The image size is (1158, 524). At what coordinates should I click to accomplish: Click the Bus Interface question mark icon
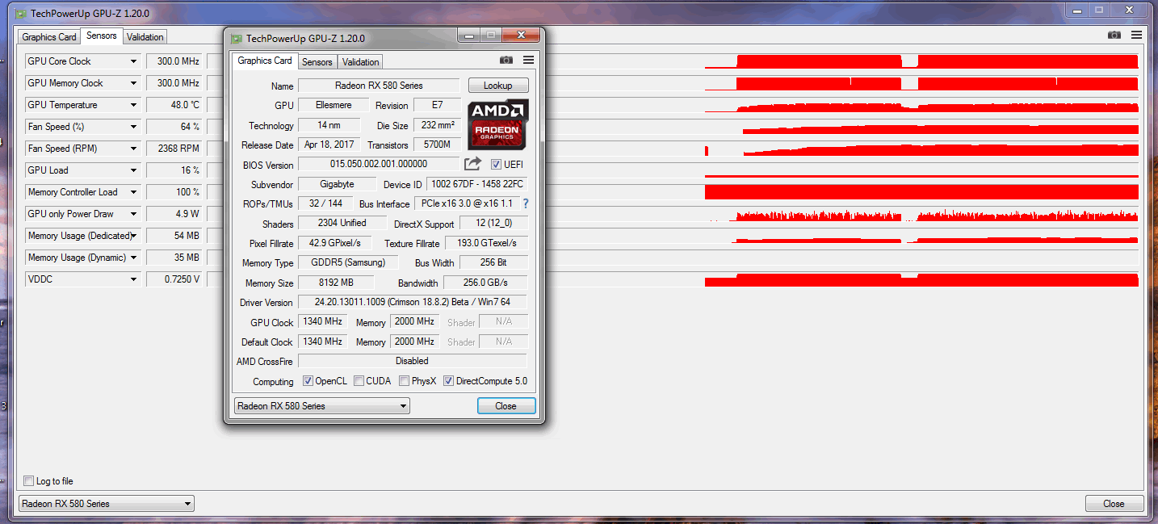click(x=526, y=203)
